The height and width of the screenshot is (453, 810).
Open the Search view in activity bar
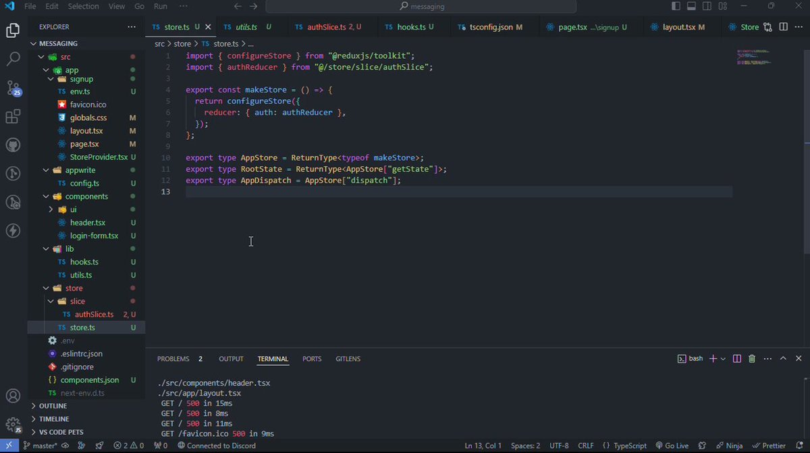click(x=13, y=59)
